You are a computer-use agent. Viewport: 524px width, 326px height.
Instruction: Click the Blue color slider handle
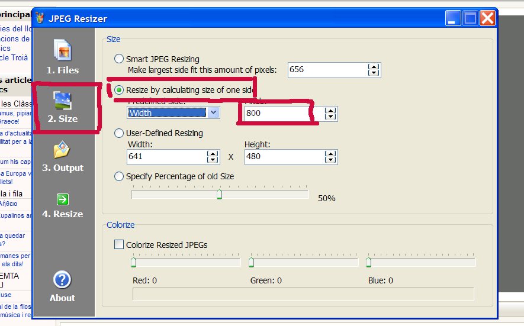(x=369, y=262)
